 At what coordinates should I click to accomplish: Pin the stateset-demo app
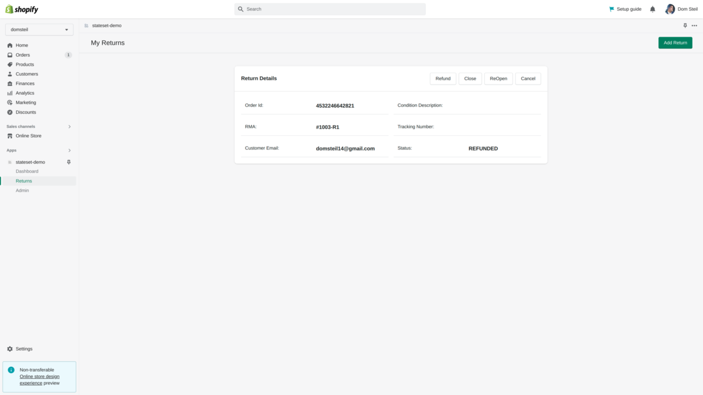pyautogui.click(x=69, y=162)
